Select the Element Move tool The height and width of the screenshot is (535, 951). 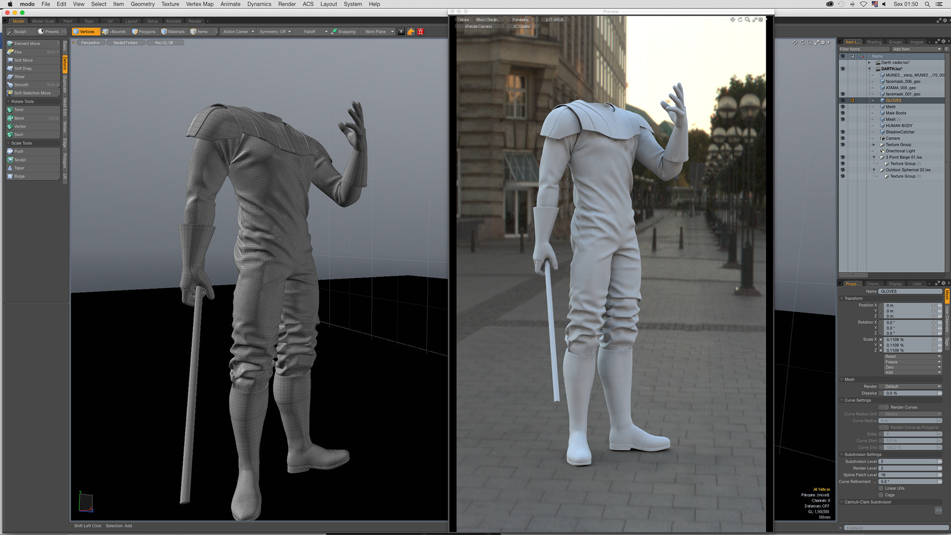pyautogui.click(x=33, y=44)
